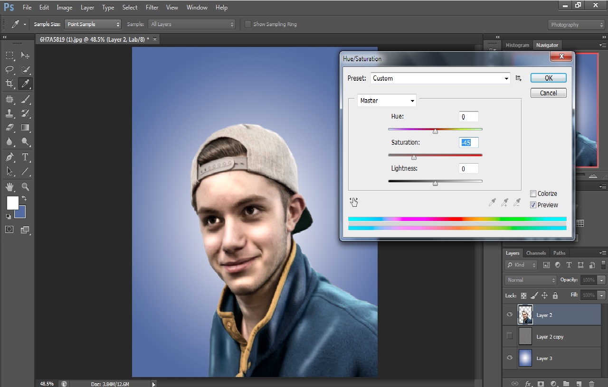The height and width of the screenshot is (387, 608).
Task: Select the Eraser tool
Action: (9, 128)
